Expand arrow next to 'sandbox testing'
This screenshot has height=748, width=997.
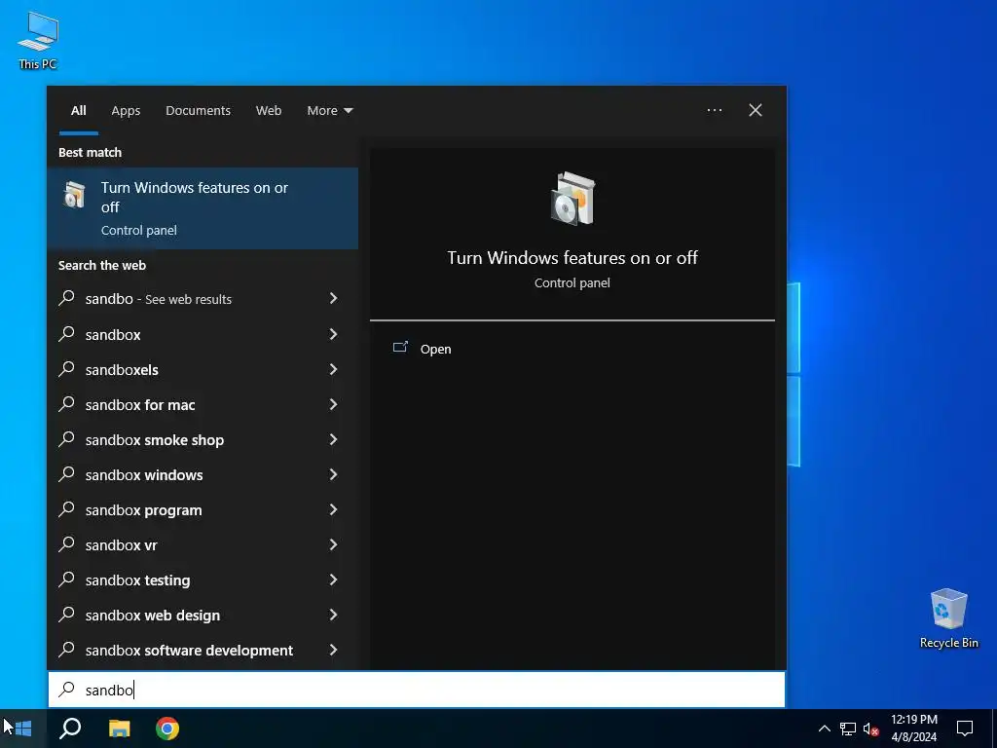click(333, 580)
